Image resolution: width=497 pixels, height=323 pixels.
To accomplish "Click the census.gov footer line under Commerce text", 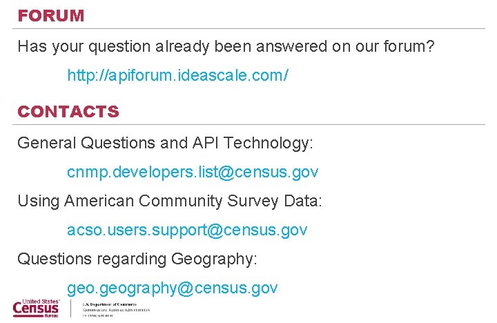I will pos(97,315).
